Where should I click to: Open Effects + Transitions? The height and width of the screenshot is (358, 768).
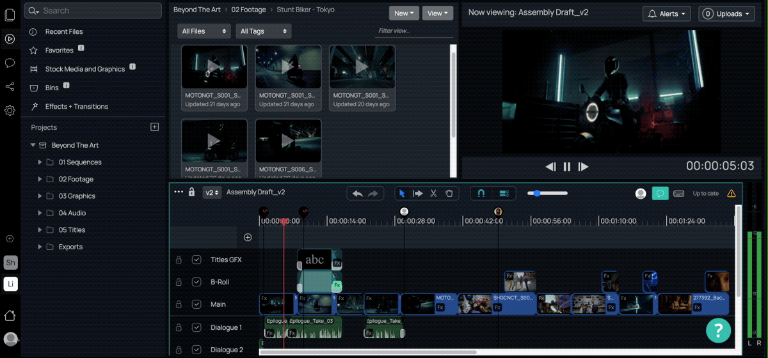76,106
